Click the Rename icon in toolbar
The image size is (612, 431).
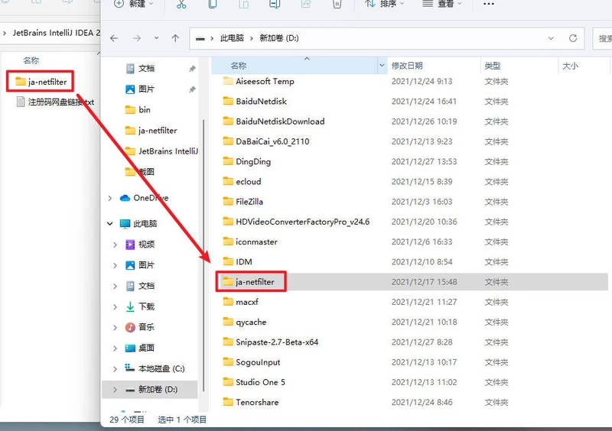(275, 5)
